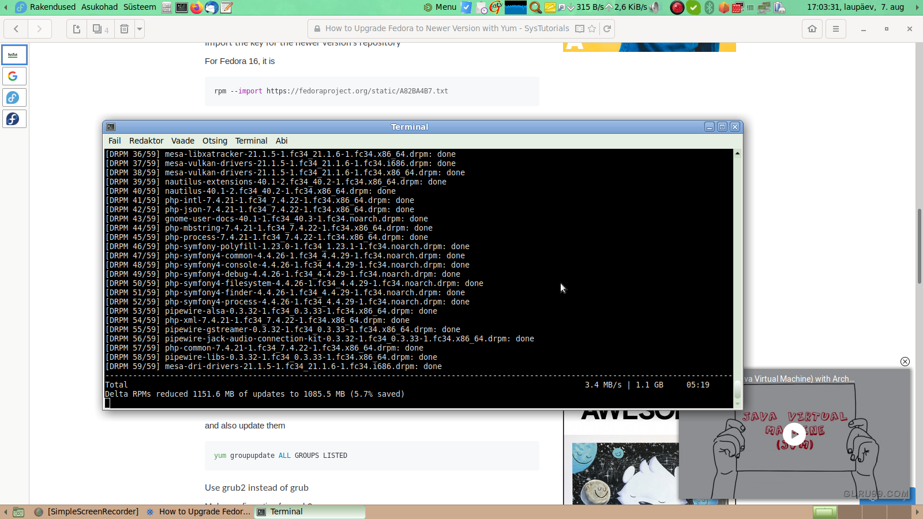923x519 pixels.
Task: Click the yum groupupdate code block
Action: (372, 456)
